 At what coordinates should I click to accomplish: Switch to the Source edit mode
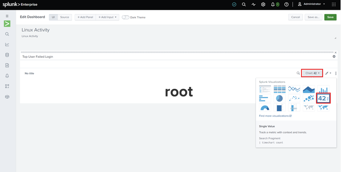tap(65, 17)
